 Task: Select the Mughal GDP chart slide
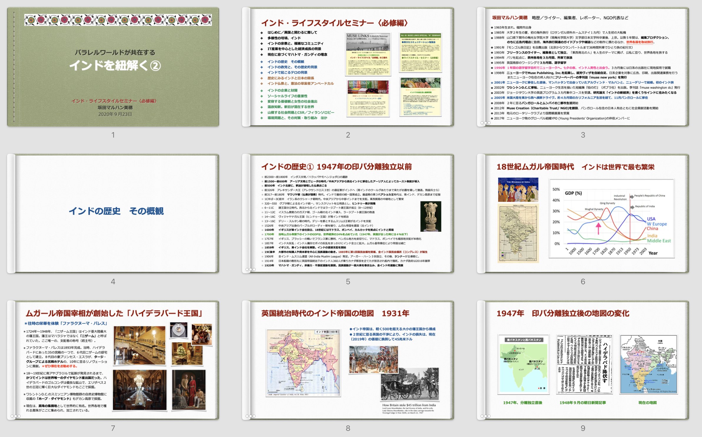point(583,214)
